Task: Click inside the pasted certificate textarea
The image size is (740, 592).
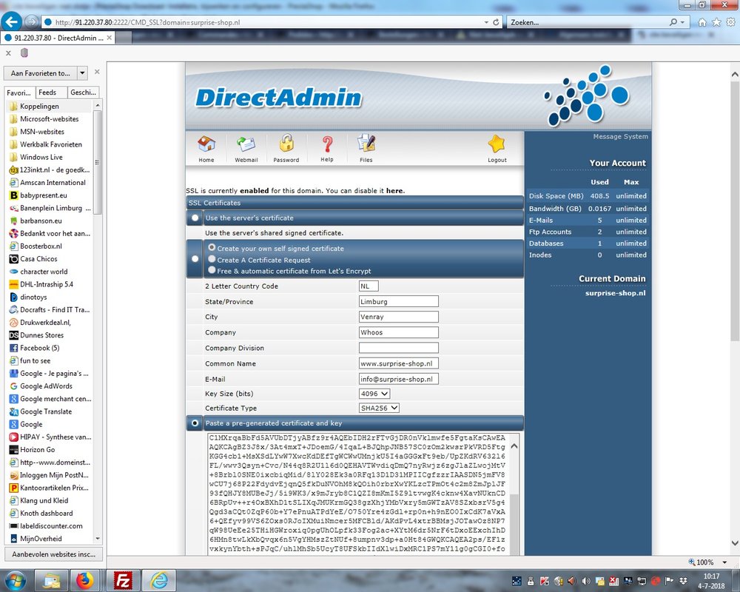Action: click(357, 494)
